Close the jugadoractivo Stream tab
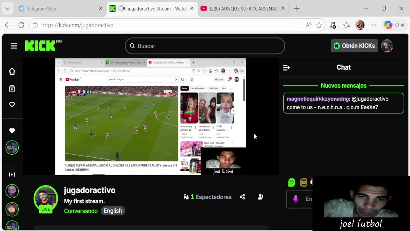 pyautogui.click(x=192, y=9)
